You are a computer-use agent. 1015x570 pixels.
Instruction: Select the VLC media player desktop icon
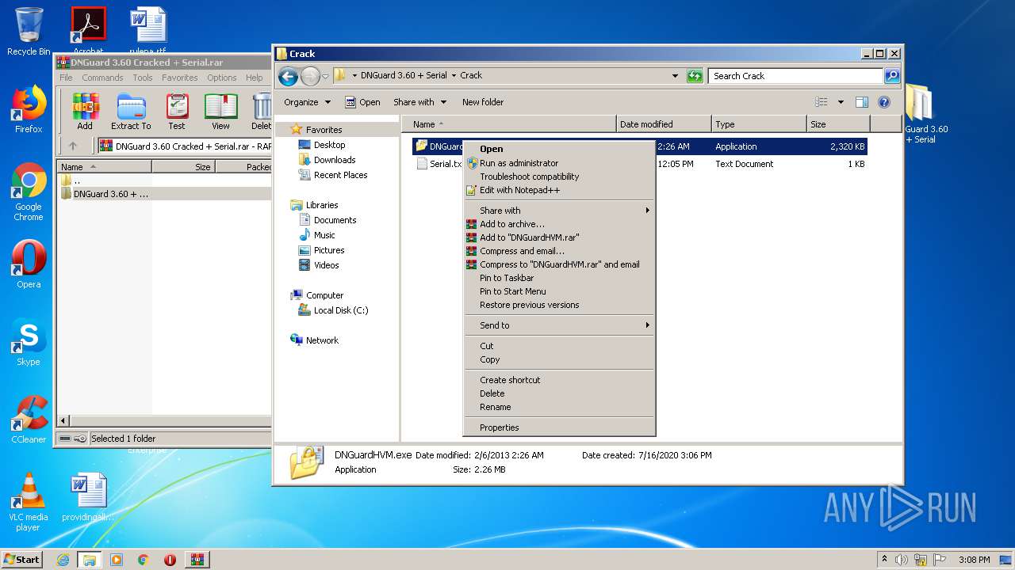[29, 502]
